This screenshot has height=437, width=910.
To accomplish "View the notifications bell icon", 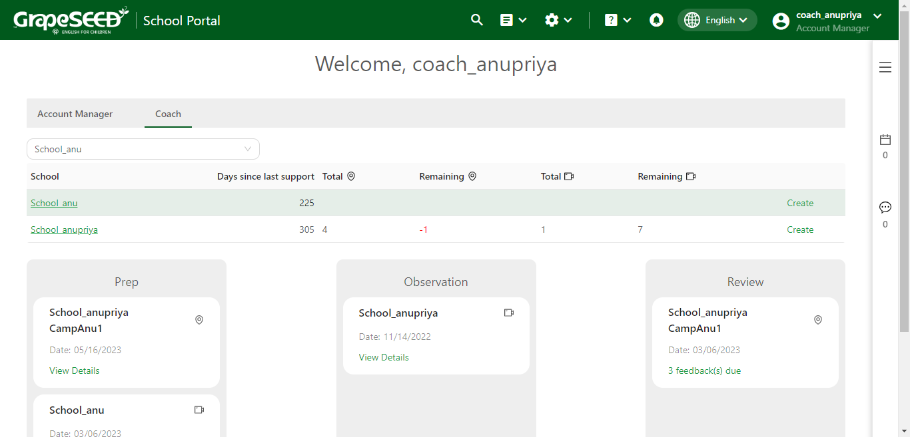I will click(x=656, y=20).
